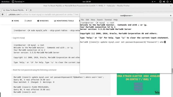The width and height of the screenshot is (173, 97).
Task: Open the terminal File menu
Action: coord(82,20)
